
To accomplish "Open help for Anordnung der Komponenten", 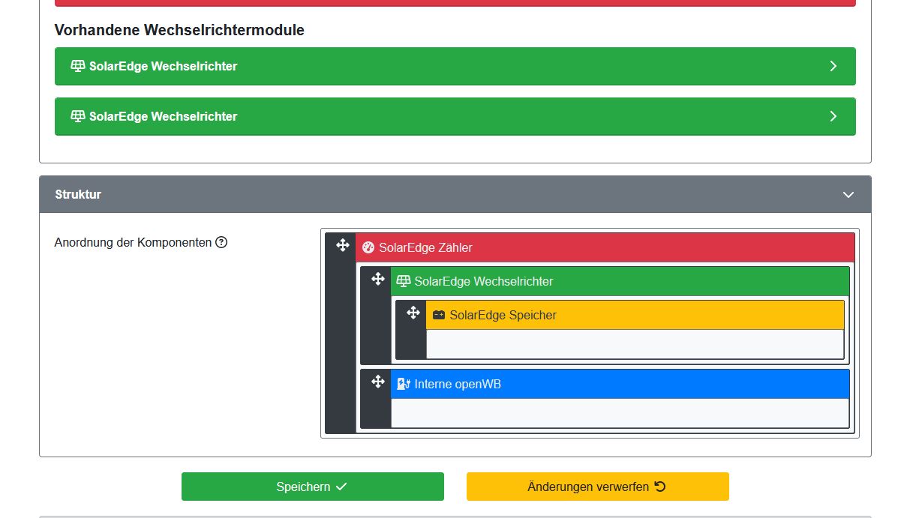I will [221, 243].
